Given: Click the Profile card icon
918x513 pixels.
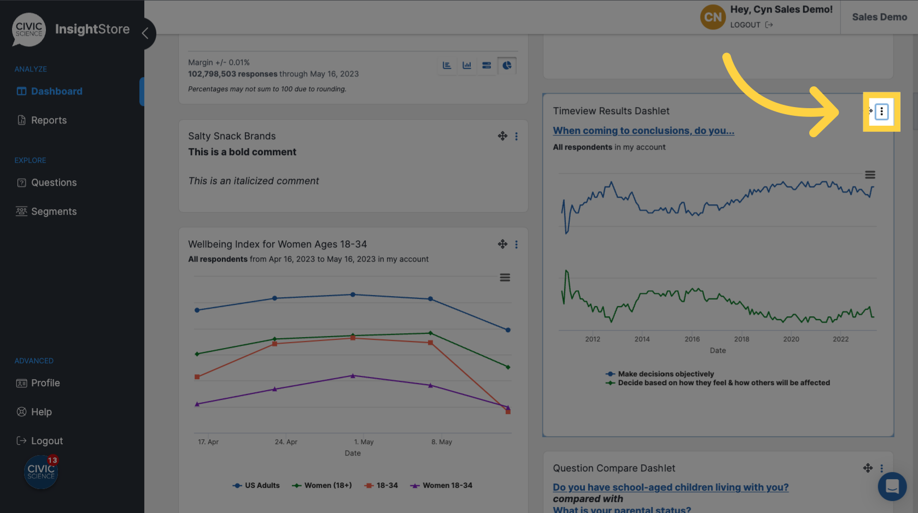Looking at the screenshot, I should point(21,383).
